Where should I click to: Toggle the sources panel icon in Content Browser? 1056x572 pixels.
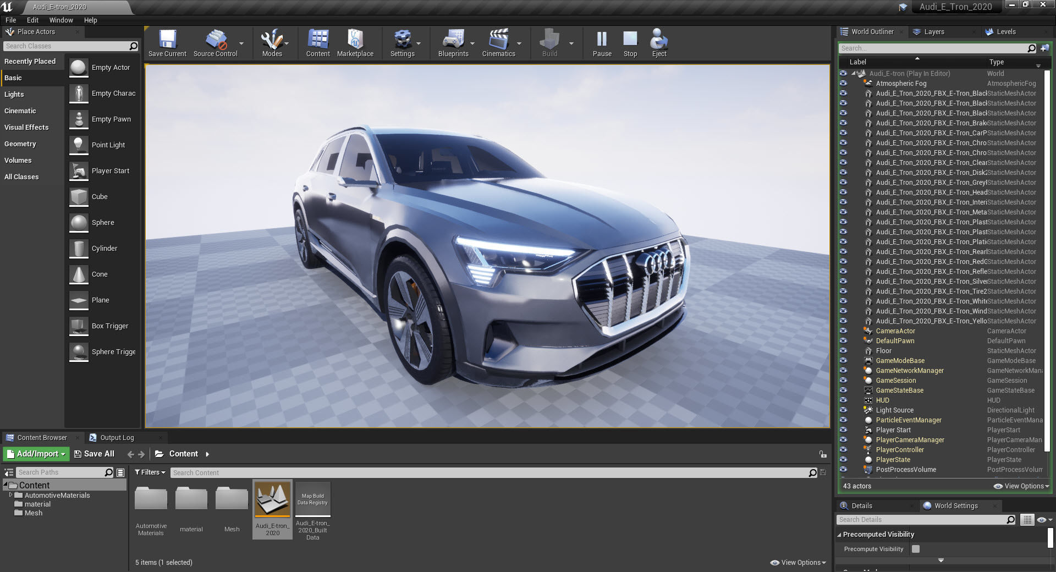coord(9,472)
